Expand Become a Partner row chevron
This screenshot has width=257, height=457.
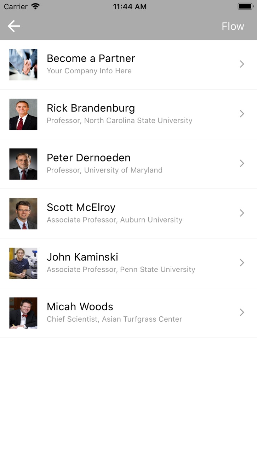(x=242, y=64)
